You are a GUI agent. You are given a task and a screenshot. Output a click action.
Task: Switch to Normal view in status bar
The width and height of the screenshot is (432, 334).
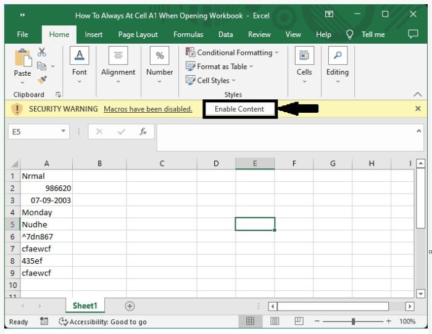[x=250, y=321]
